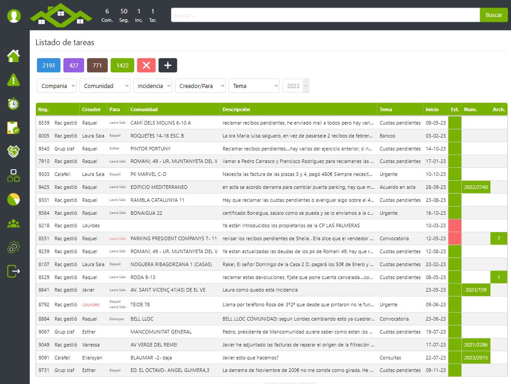Open the home icon in sidebar
The width and height of the screenshot is (511, 384).
tap(13, 56)
